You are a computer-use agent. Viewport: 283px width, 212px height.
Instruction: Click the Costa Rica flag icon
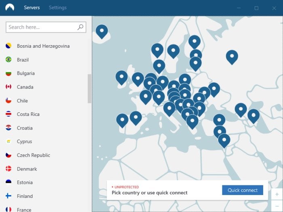(x=8, y=114)
